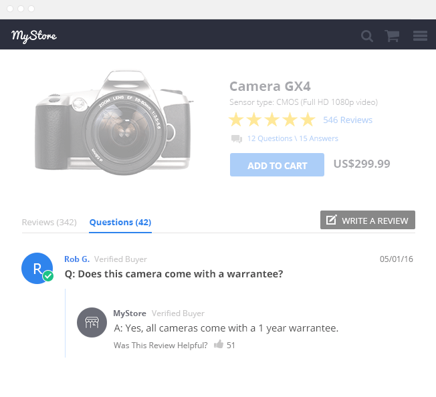
Task: Click the questions chat bubble icon
Action: [236, 139]
